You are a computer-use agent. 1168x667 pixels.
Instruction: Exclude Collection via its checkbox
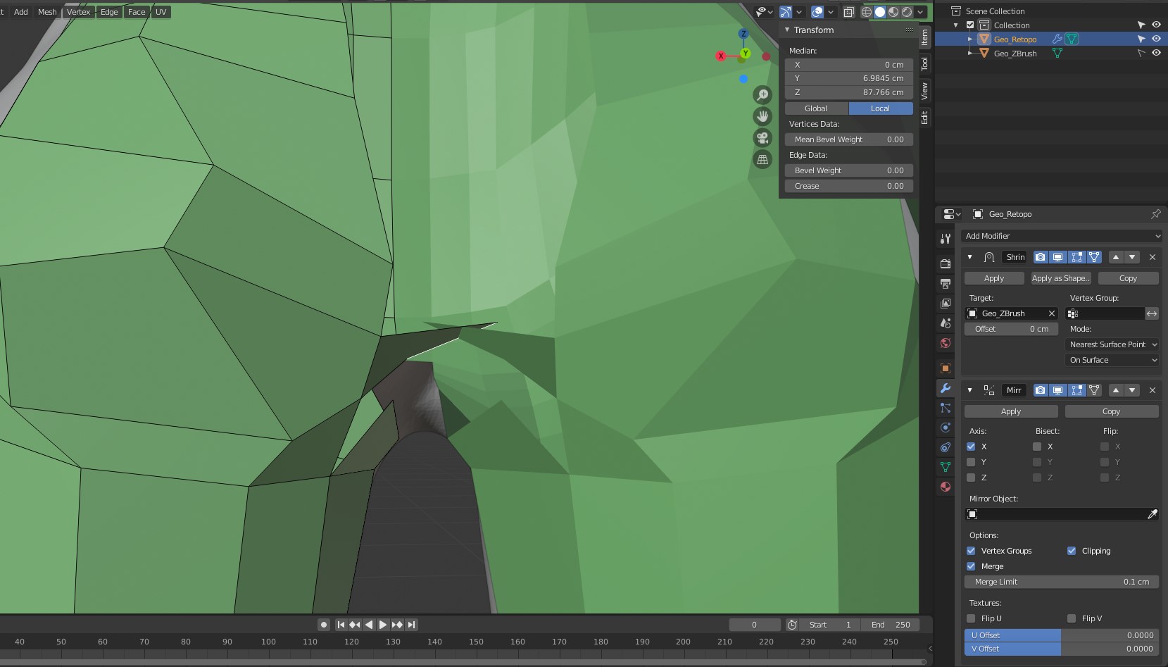[970, 25]
